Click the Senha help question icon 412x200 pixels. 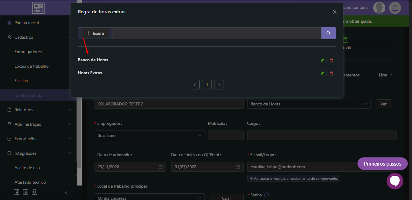tap(267, 195)
